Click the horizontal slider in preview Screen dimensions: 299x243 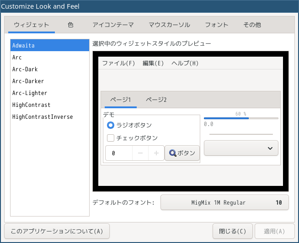point(241,134)
